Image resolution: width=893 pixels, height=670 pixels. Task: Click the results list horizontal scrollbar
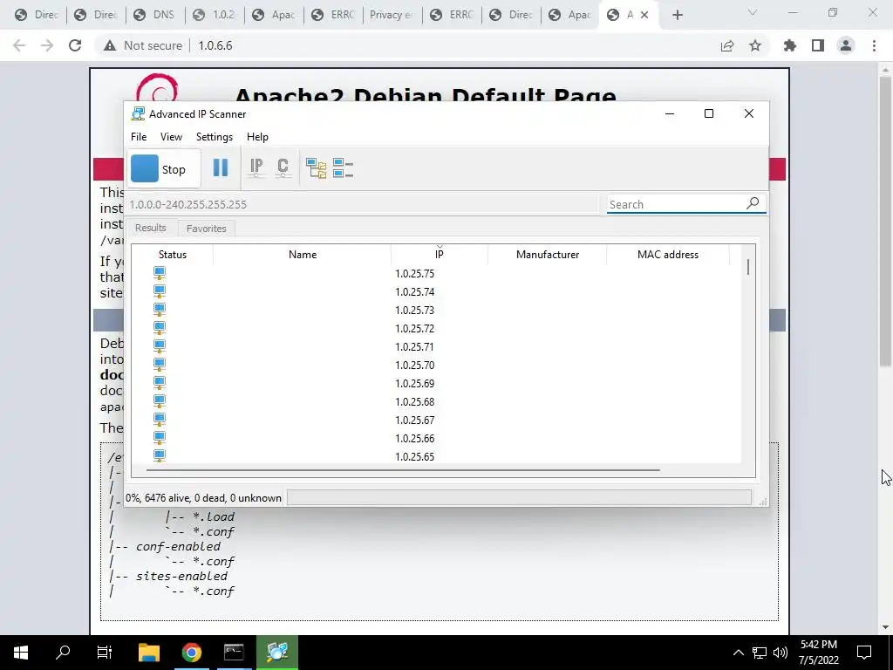tap(403, 470)
